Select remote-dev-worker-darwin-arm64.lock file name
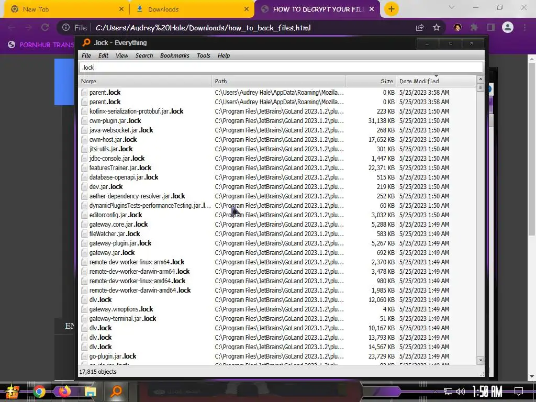The width and height of the screenshot is (536, 402). point(139,271)
